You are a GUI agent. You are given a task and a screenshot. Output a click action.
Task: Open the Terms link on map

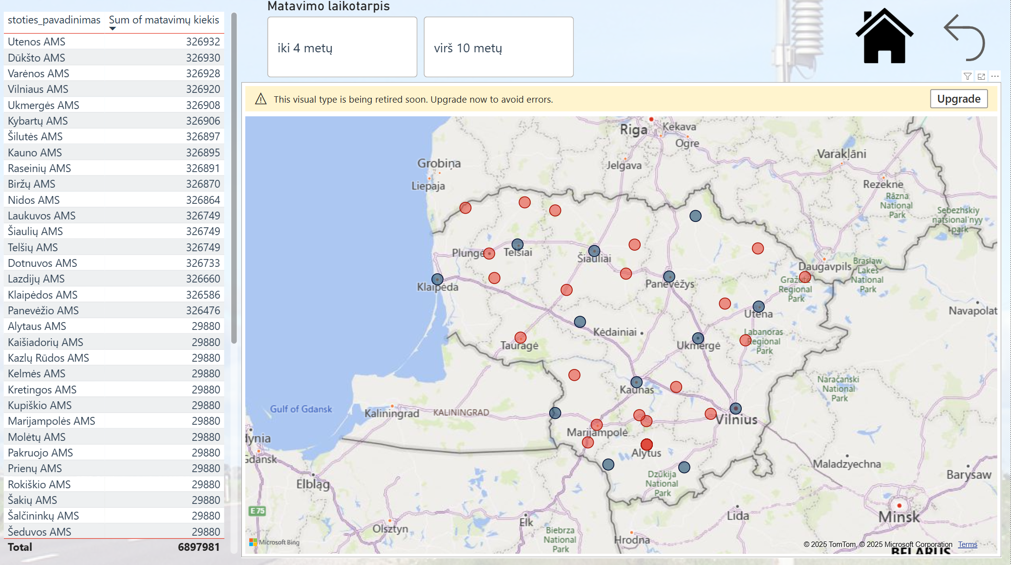[967, 544]
